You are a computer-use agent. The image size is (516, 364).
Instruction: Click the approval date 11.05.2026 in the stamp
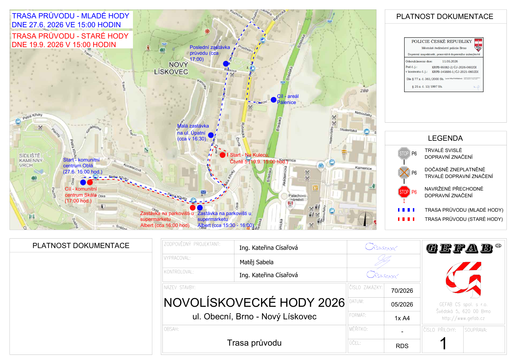point(450,61)
